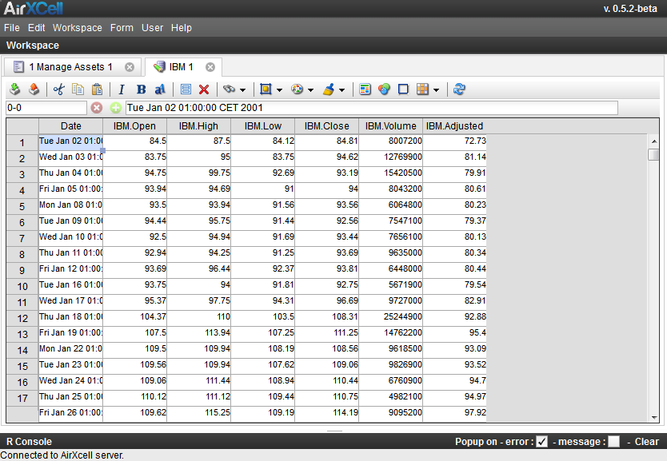Click the font style 'aA' icon
Screen dimensions: 667x461
(160, 89)
